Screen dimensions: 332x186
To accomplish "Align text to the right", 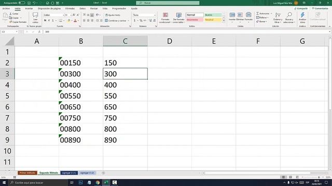I will (92, 21).
